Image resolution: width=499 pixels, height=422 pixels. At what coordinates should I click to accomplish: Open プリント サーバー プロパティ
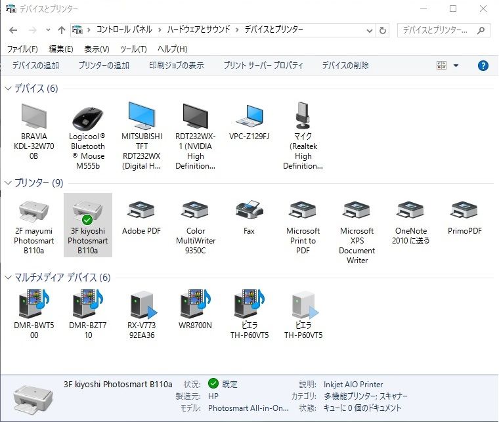[x=263, y=66]
